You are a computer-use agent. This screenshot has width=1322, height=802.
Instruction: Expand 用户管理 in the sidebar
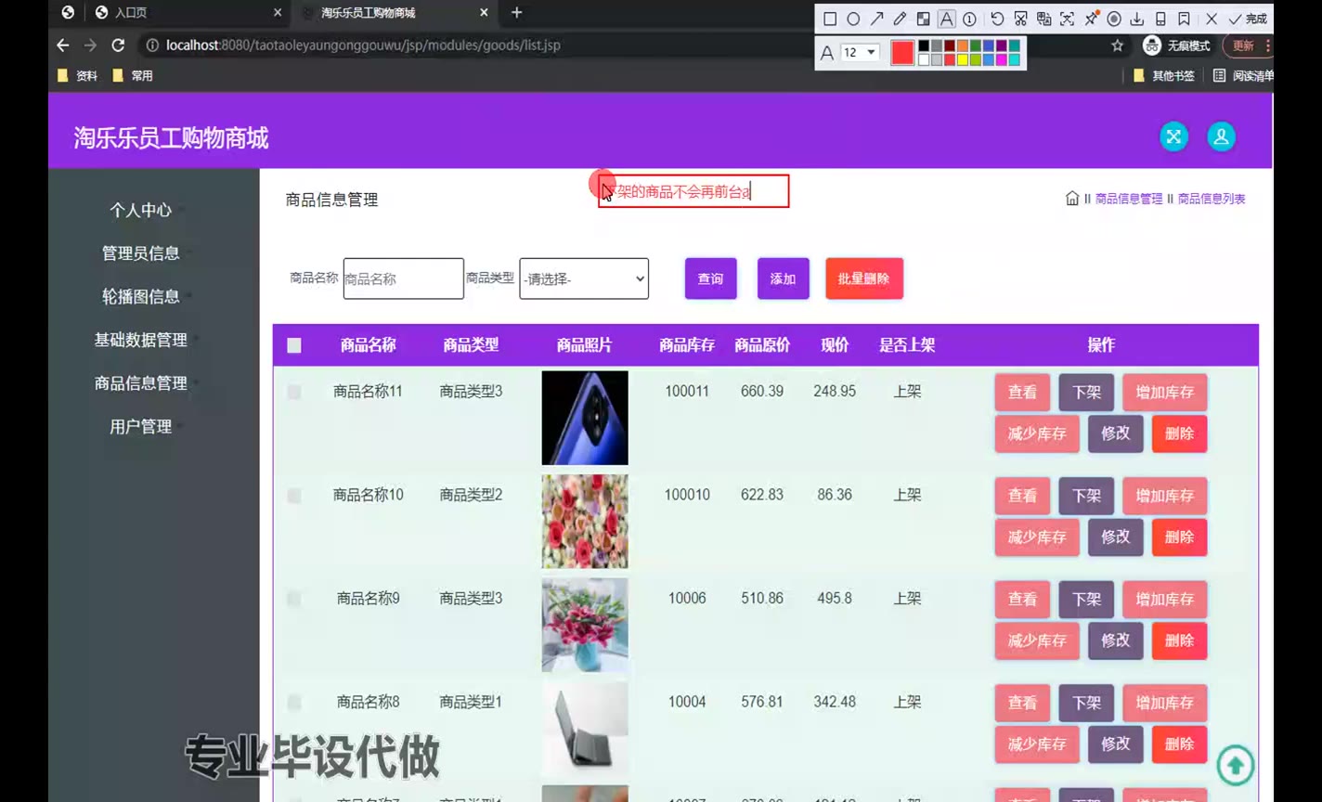click(141, 427)
